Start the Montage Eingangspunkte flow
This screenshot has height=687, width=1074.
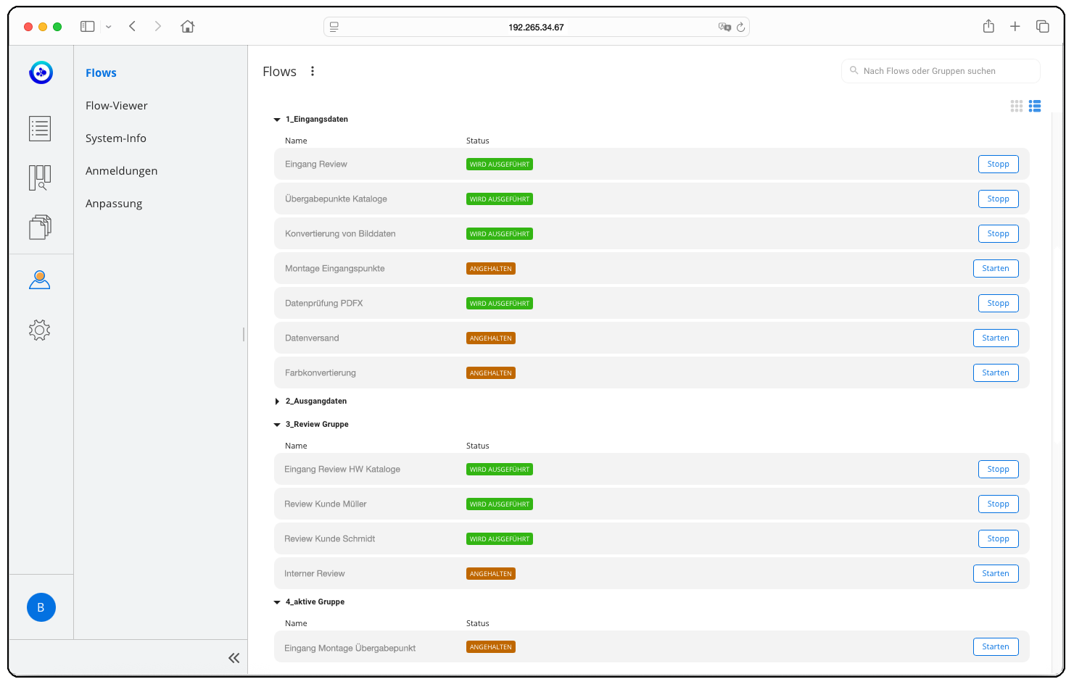(x=995, y=269)
